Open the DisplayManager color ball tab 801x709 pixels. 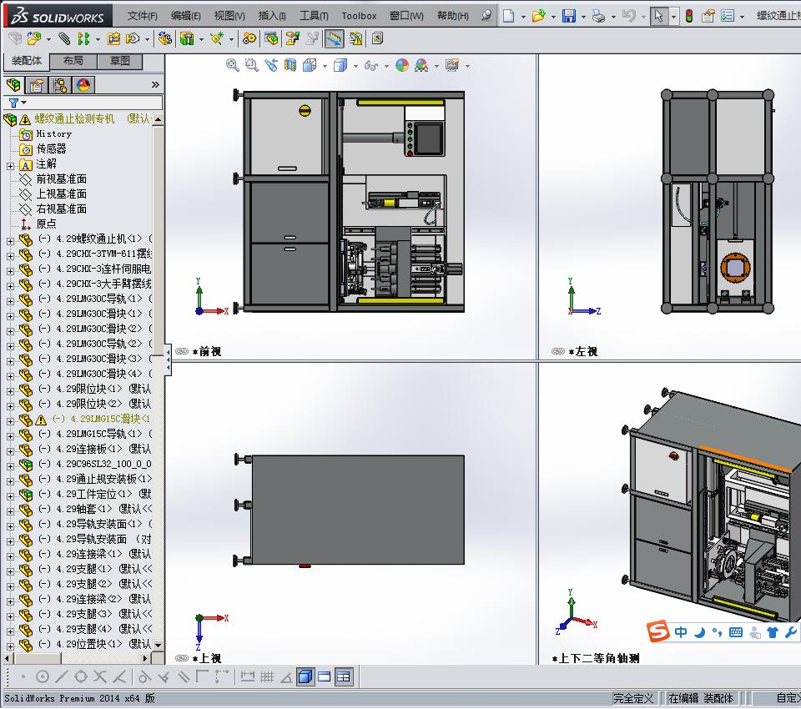click(x=83, y=85)
